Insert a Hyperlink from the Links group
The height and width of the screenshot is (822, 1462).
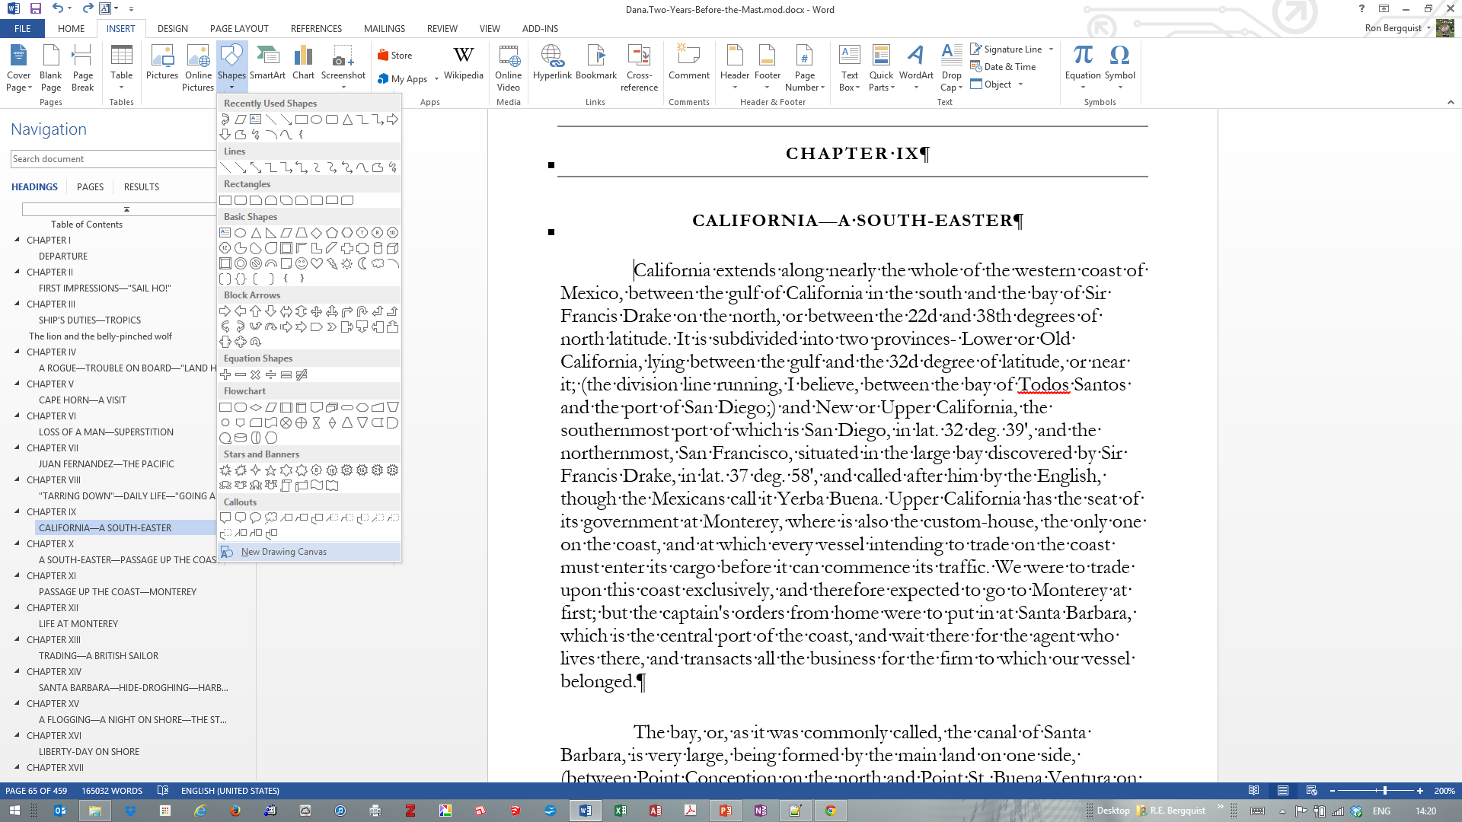[x=552, y=65]
